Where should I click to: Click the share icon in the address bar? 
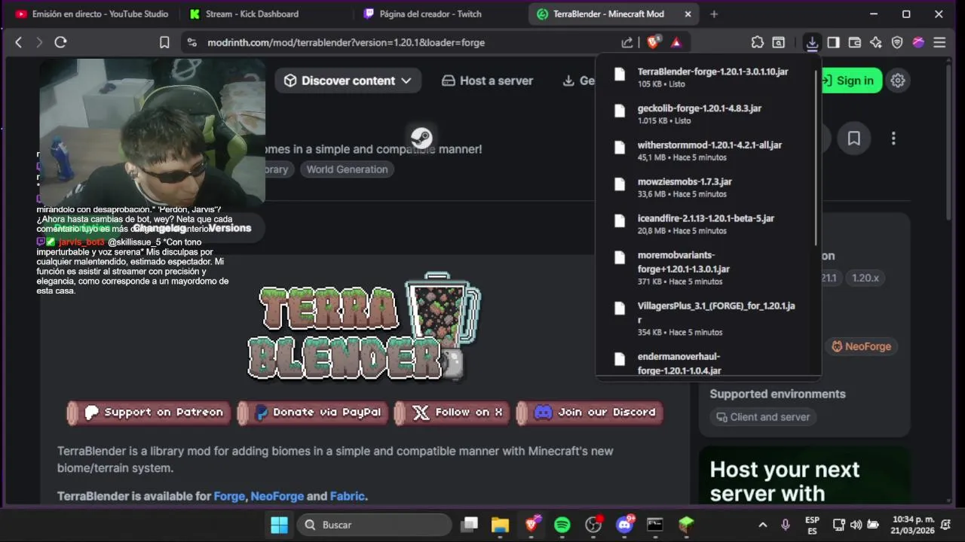point(627,43)
